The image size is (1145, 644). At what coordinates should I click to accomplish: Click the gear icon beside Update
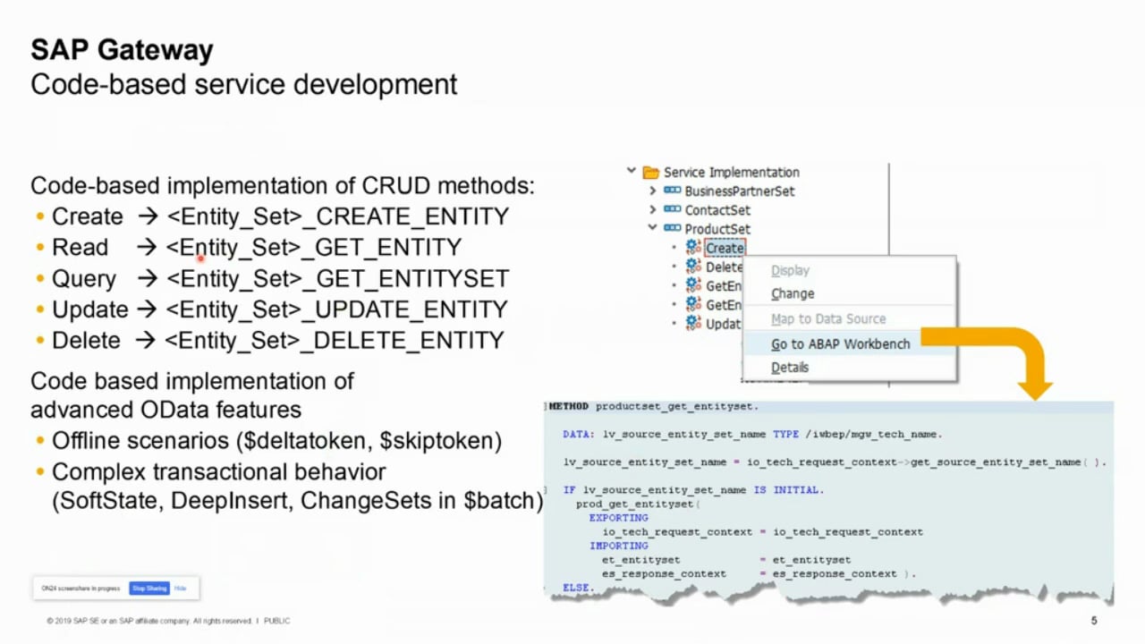tap(693, 323)
